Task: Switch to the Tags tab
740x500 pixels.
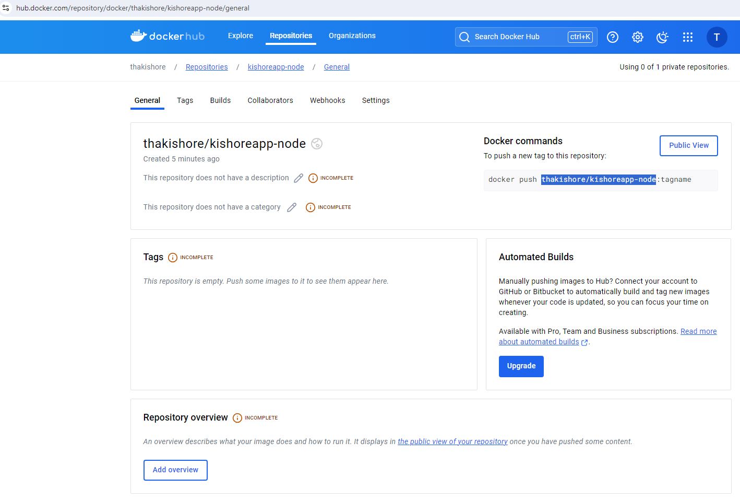Action: click(185, 100)
